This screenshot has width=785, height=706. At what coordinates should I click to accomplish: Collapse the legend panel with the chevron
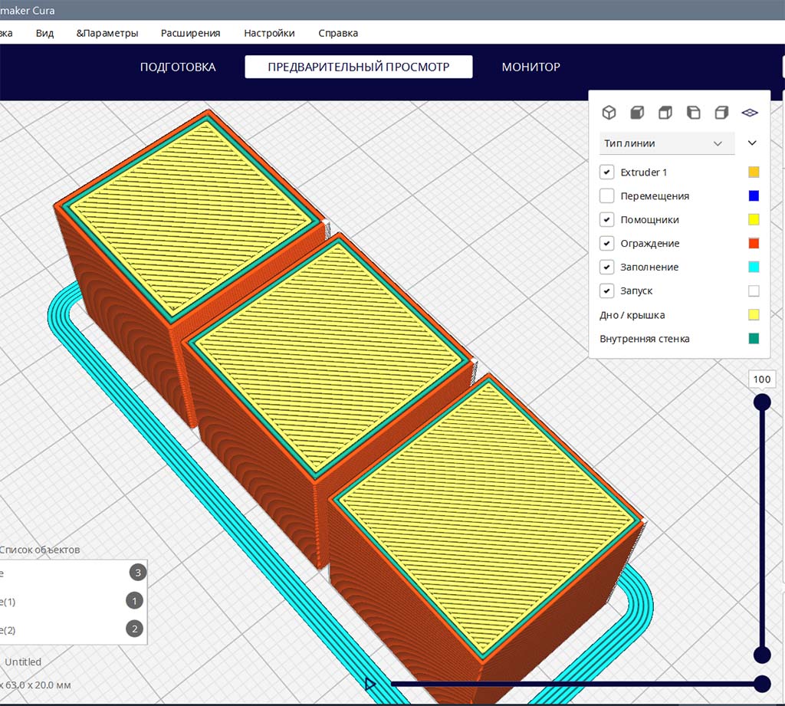coord(752,143)
